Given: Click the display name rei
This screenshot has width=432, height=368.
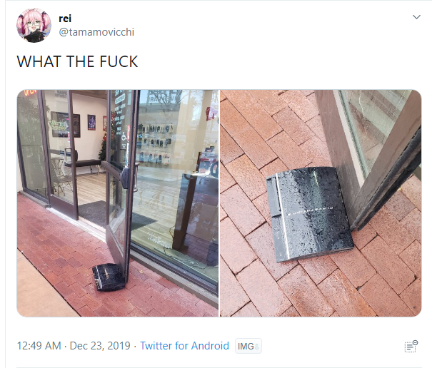Looking at the screenshot, I should 65,19.
